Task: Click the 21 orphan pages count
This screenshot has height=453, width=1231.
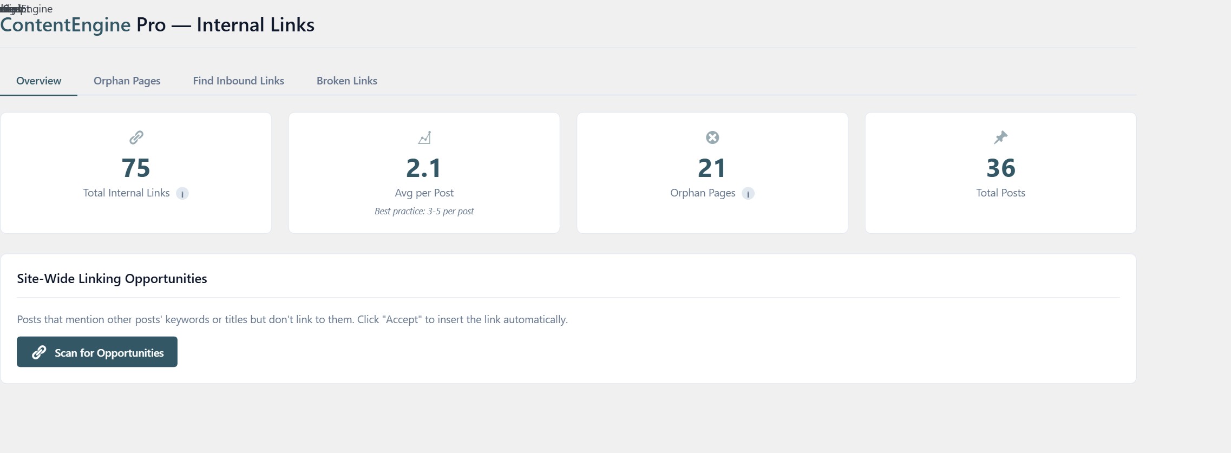Action: tap(712, 168)
